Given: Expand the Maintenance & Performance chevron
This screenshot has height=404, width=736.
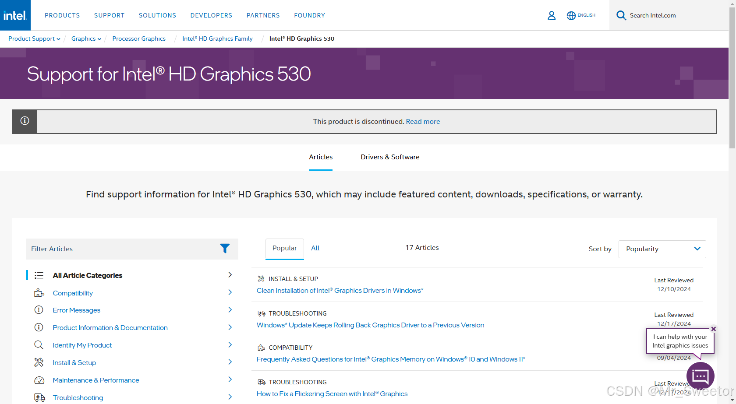Looking at the screenshot, I should click(230, 379).
